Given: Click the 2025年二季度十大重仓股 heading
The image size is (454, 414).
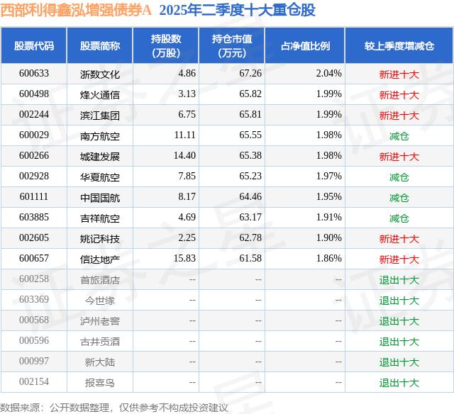Looking at the screenshot, I should coord(238,11).
